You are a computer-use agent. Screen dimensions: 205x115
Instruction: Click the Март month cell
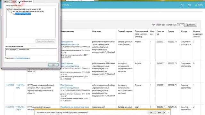coord(137,107)
